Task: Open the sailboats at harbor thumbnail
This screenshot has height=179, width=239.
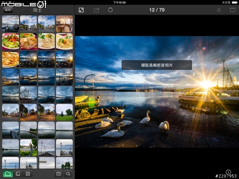Action: pos(10,23)
